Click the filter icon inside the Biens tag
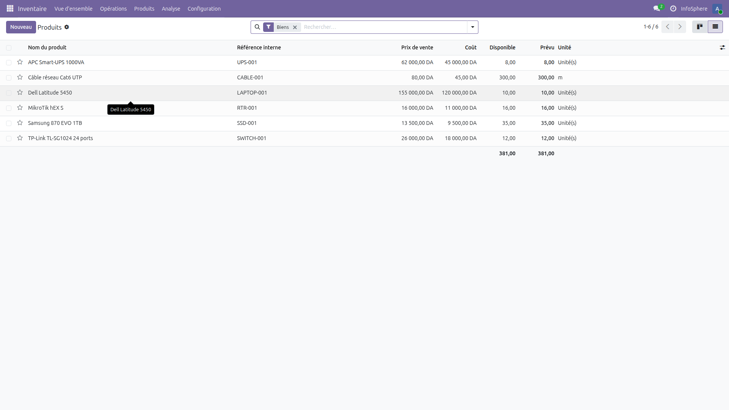Screen dimensions: 729x410 click(269, 27)
